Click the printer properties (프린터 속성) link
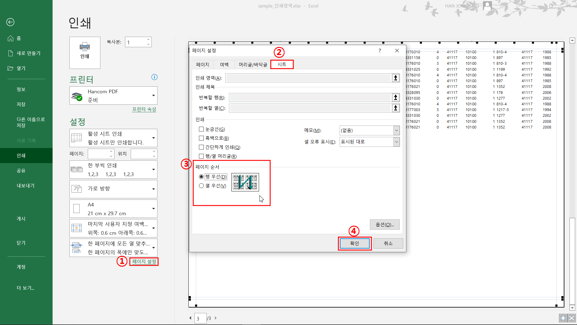This screenshot has height=325, width=577. coord(144,109)
